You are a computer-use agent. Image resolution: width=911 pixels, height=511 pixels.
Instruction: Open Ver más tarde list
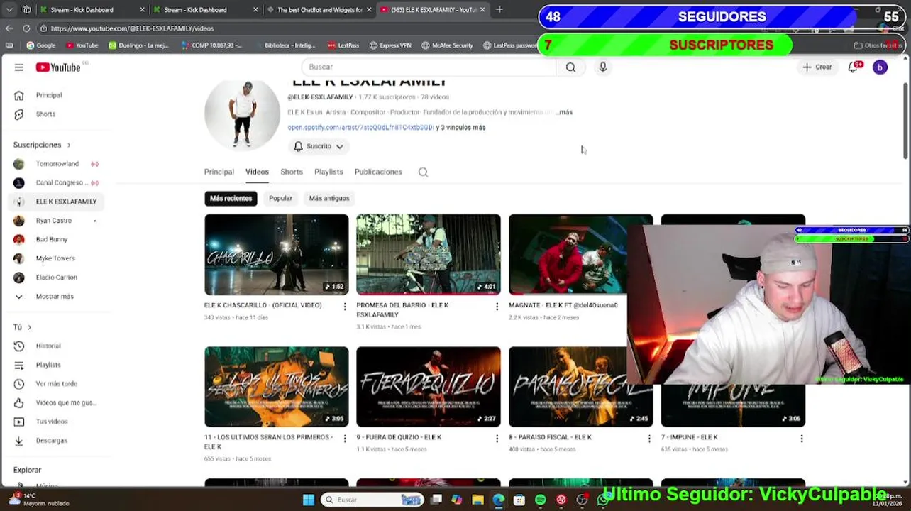(x=56, y=383)
